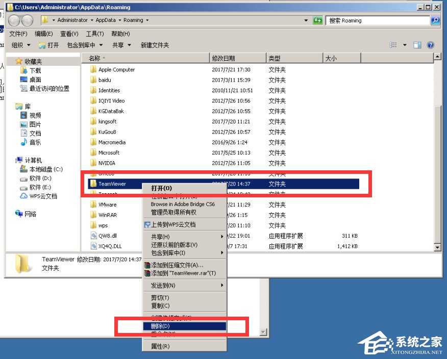The image size is (447, 359).
Task: Open the Help question mark icon
Action: coord(430,44)
